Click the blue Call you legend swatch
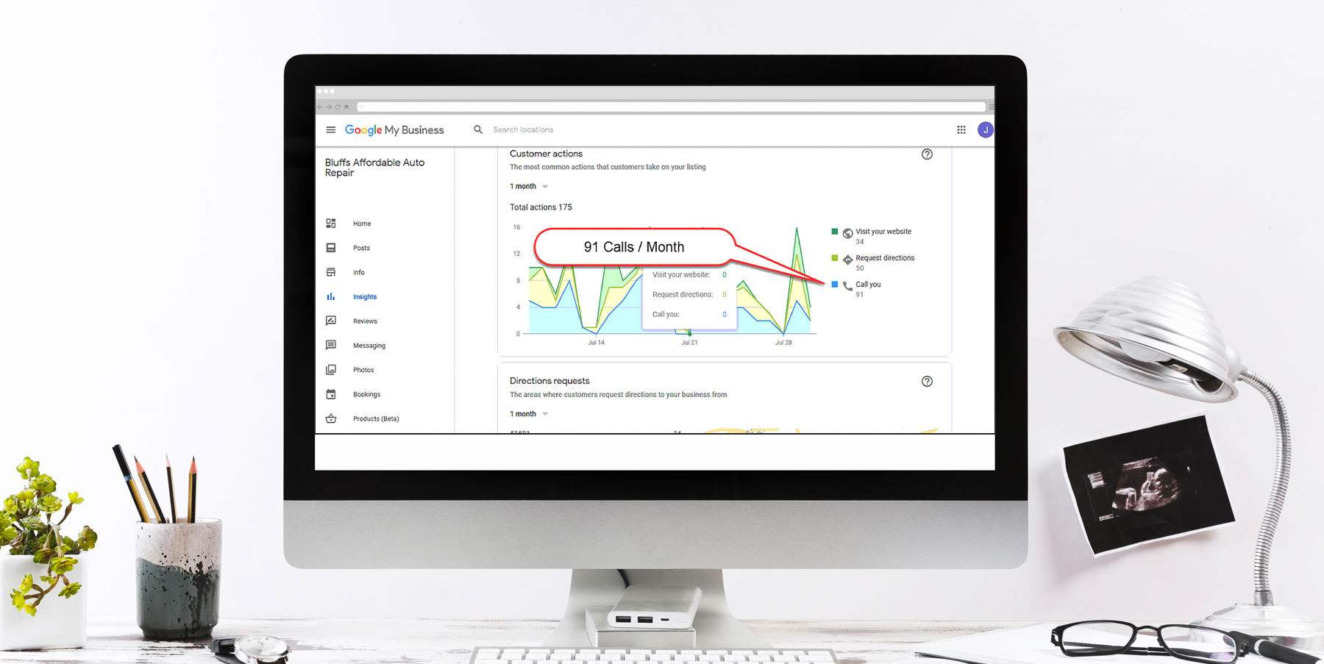The height and width of the screenshot is (664, 1324). [835, 285]
